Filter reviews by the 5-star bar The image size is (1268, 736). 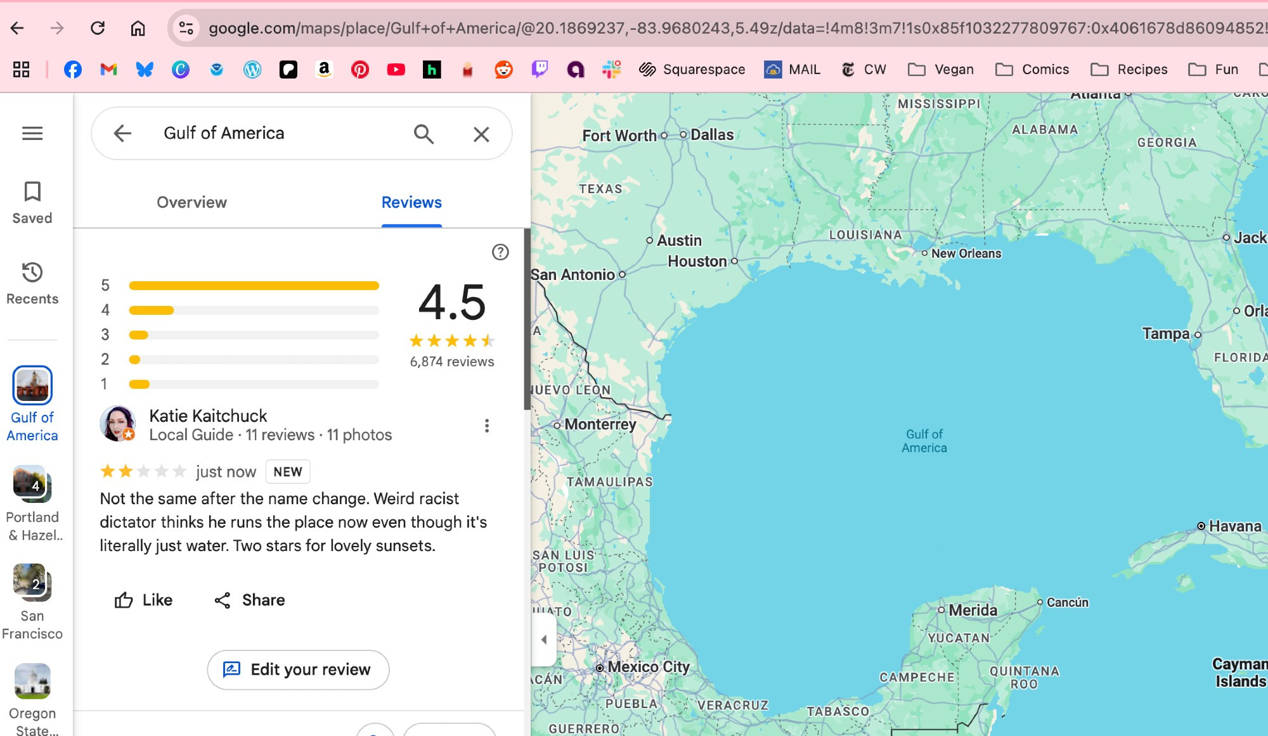(254, 286)
